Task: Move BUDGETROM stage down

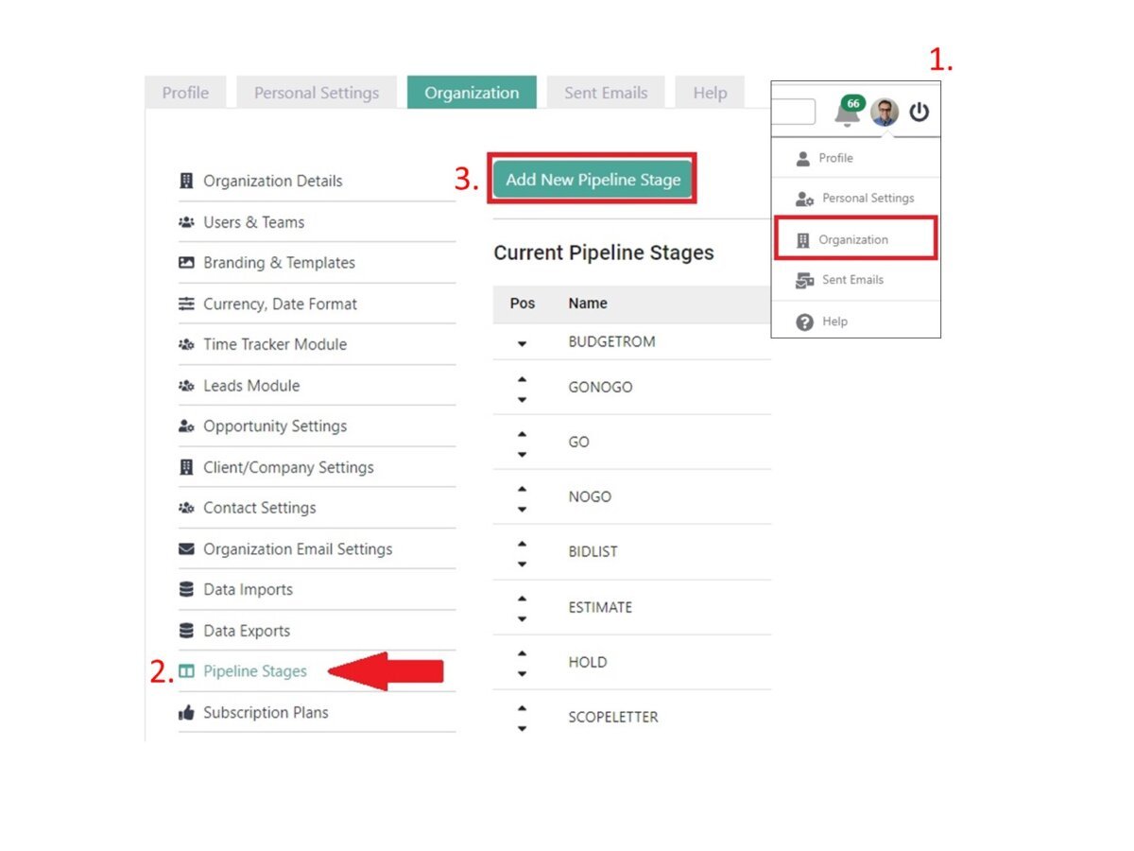Action: coord(523,344)
